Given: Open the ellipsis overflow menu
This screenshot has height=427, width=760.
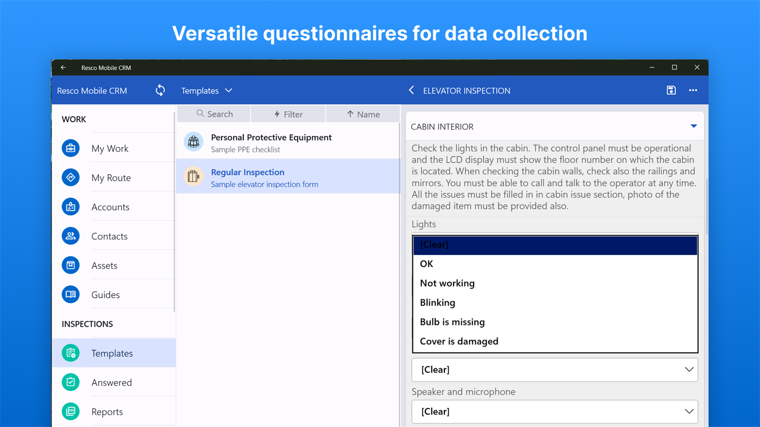Looking at the screenshot, I should (693, 90).
